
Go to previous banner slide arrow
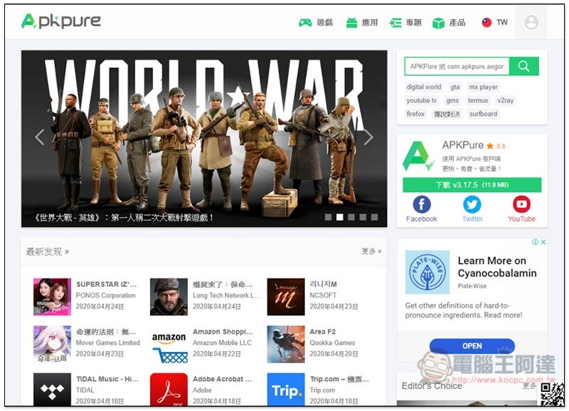point(40,137)
